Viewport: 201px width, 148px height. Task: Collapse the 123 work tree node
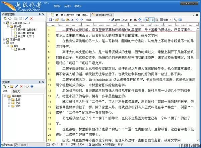pos(4,43)
